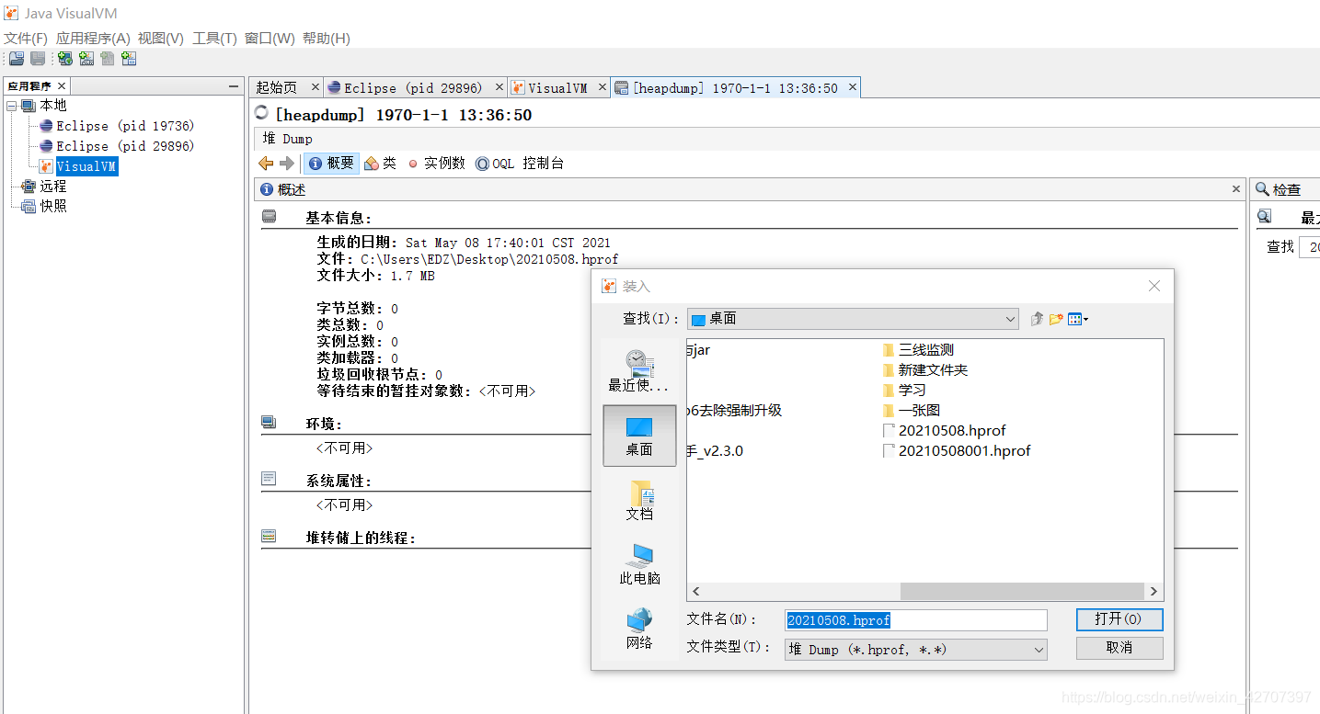The height and width of the screenshot is (714, 1320).
Task: Click the 检查 magnifier panel header
Action: tap(1279, 189)
